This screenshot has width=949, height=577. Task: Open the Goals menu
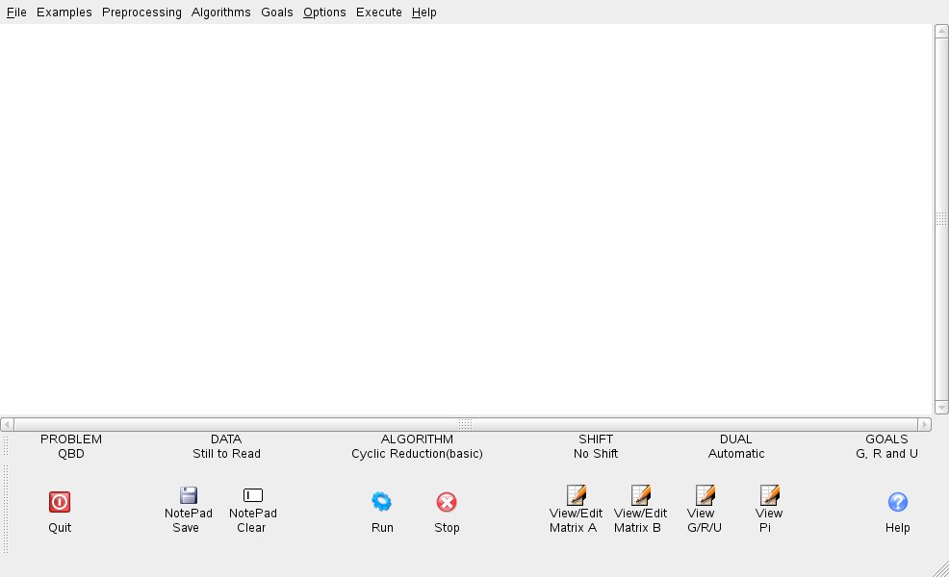(x=277, y=13)
